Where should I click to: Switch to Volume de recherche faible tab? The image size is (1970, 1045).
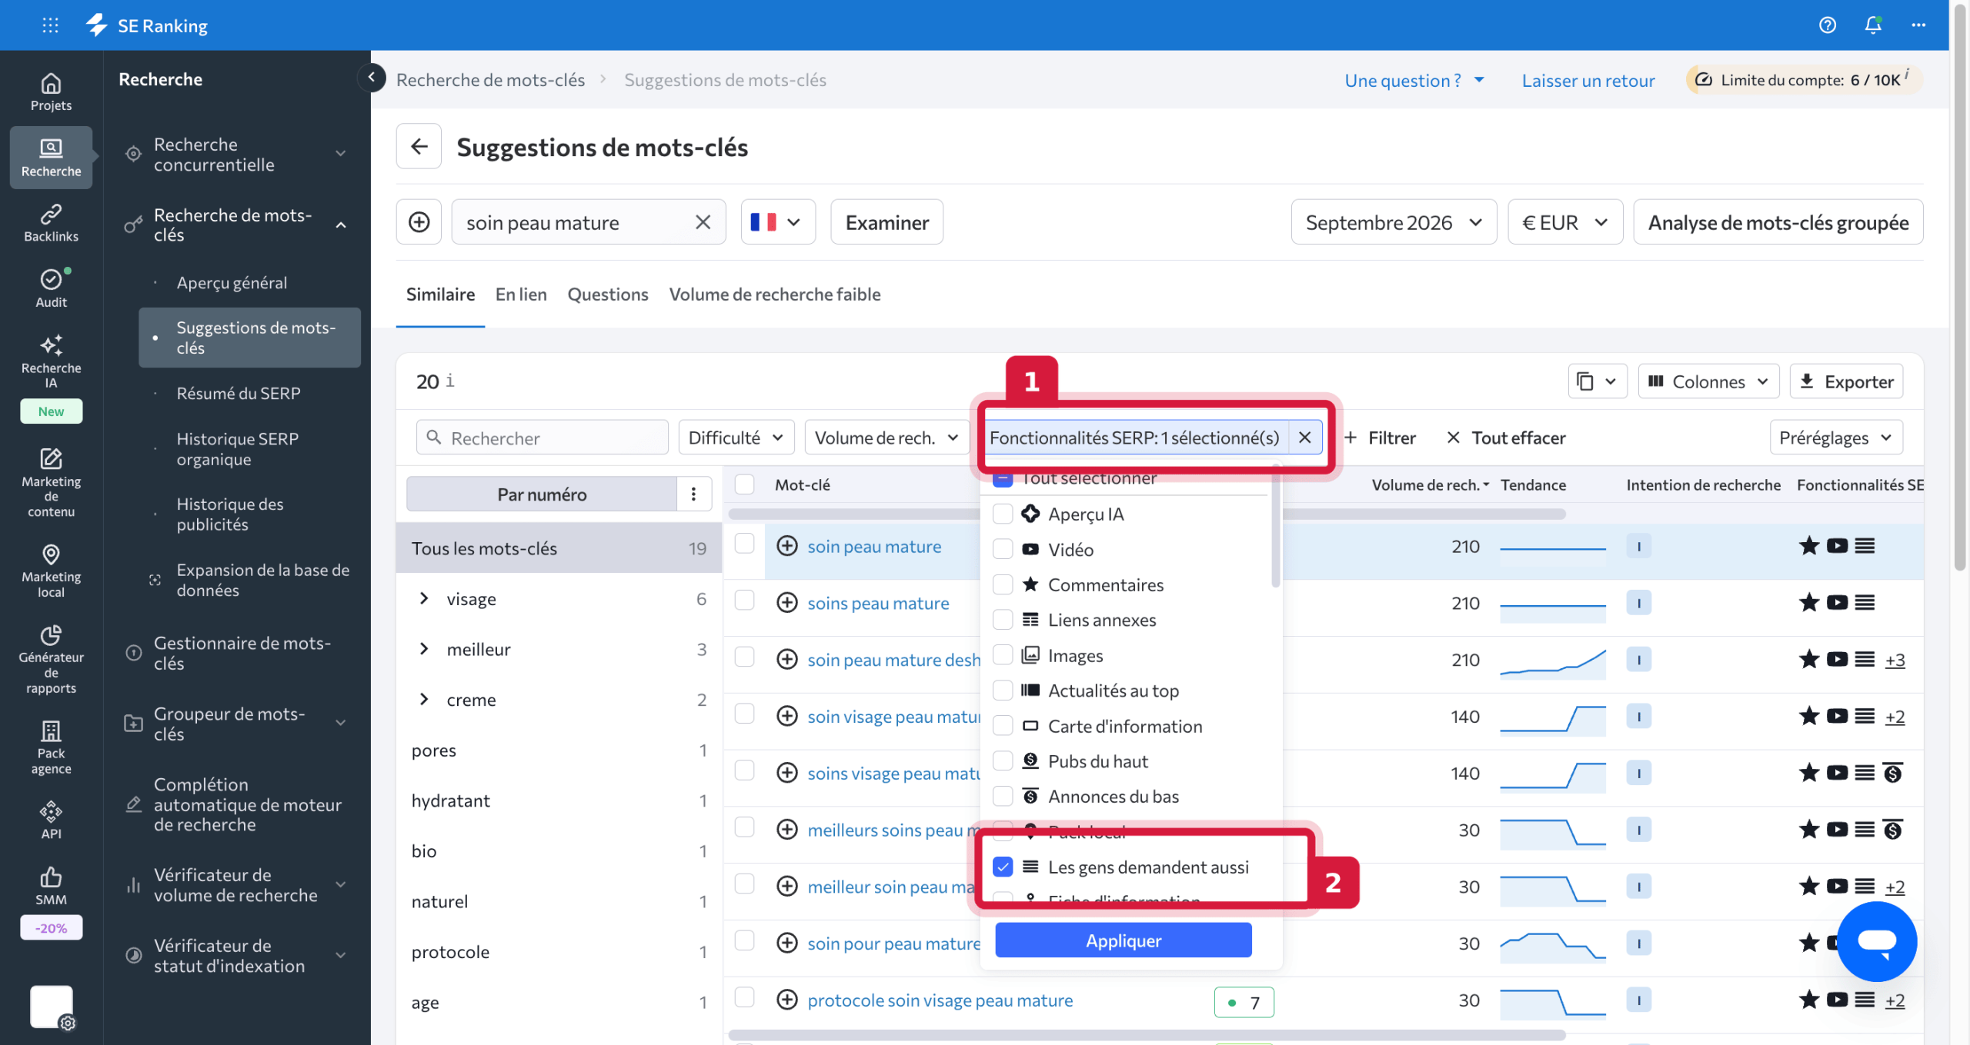pos(774,294)
